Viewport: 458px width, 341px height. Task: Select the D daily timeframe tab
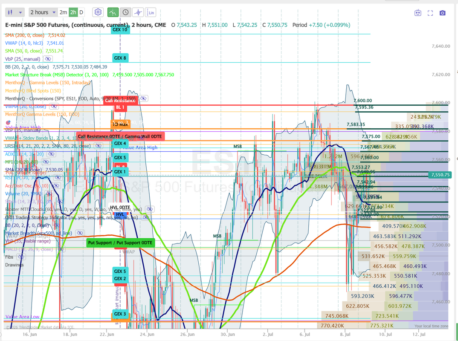click(81, 12)
